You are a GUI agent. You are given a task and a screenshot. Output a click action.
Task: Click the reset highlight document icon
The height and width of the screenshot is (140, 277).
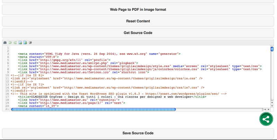[25, 43]
